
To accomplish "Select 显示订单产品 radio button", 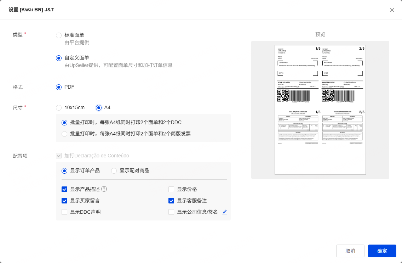I will [64, 171].
